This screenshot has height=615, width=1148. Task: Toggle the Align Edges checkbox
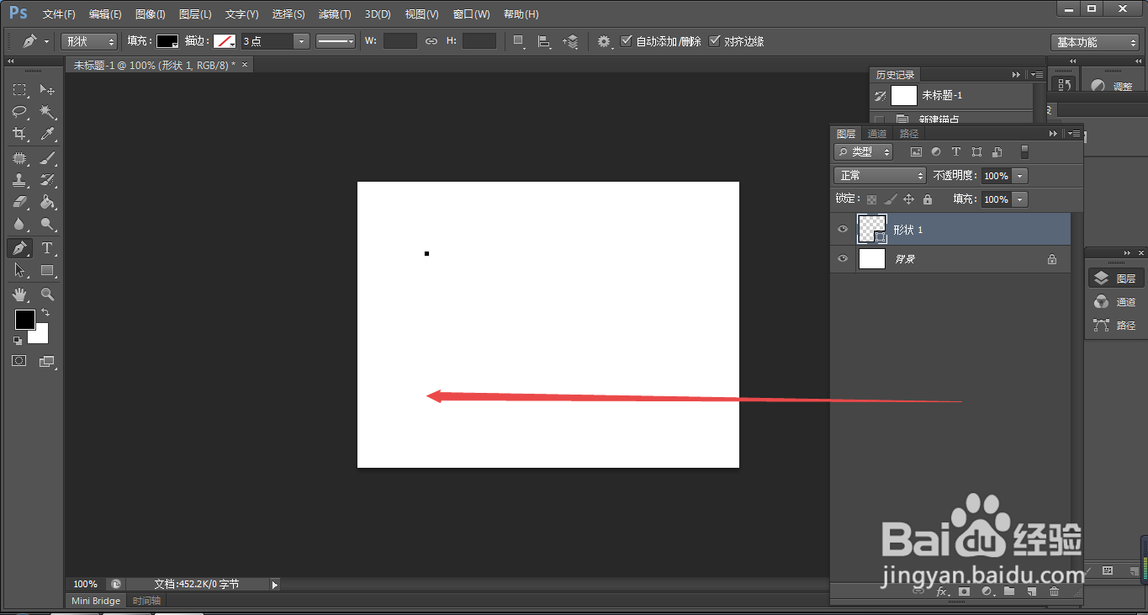(715, 41)
